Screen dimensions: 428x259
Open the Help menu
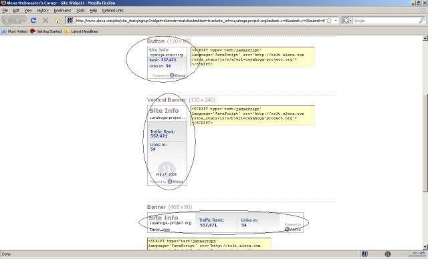coord(94,11)
